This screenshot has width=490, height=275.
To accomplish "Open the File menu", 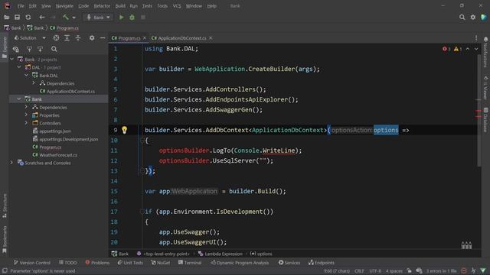I will [x=21, y=6].
